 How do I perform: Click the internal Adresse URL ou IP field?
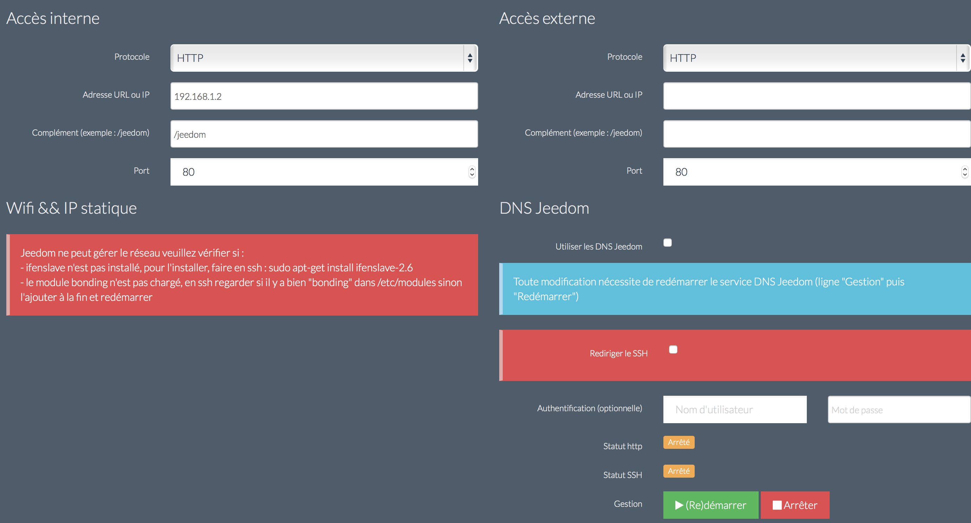[x=324, y=96]
